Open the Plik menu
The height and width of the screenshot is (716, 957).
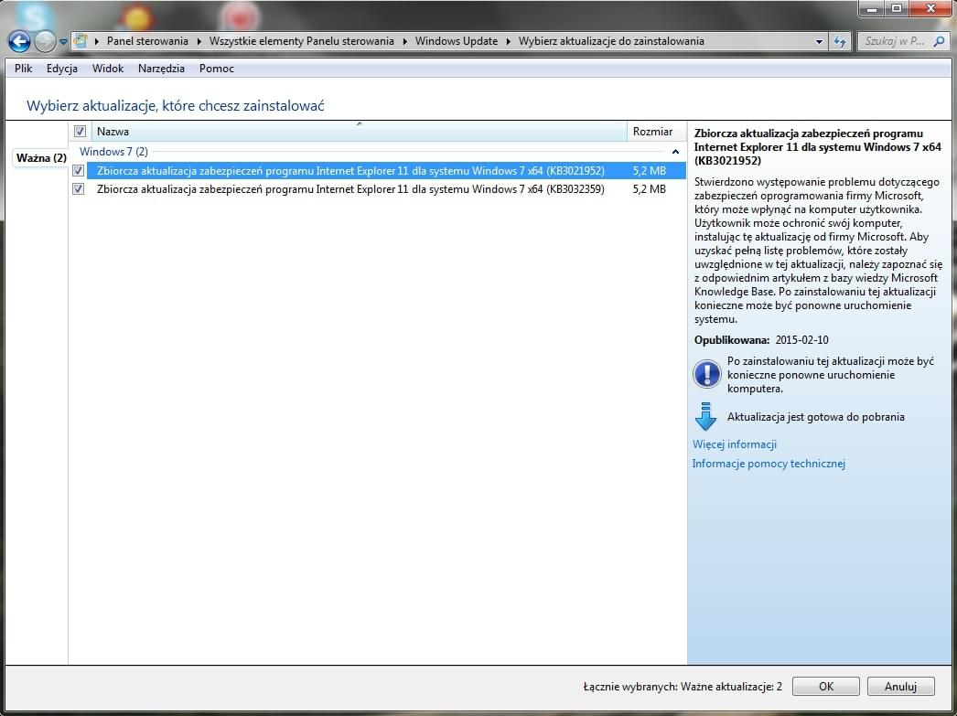pyautogui.click(x=23, y=69)
